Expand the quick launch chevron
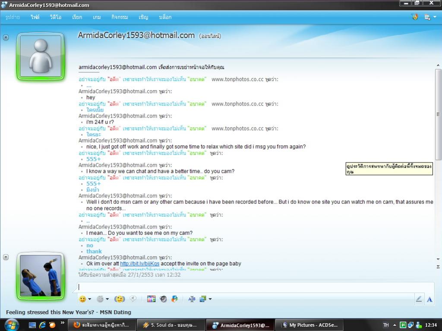442x331 pixels. pyautogui.click(x=63, y=323)
